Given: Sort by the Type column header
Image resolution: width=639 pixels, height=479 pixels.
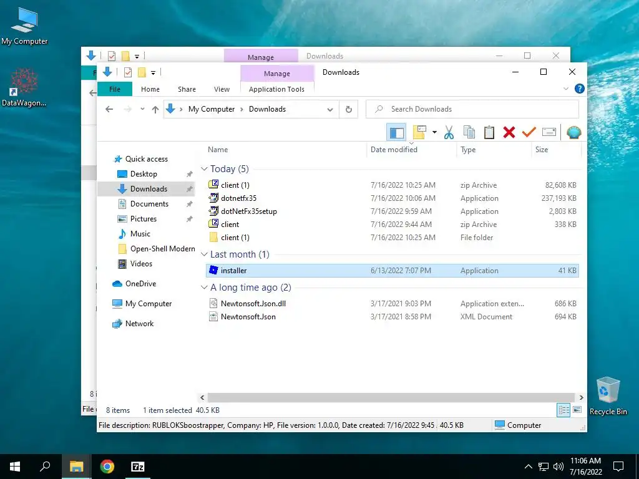Looking at the screenshot, I should pos(468,150).
